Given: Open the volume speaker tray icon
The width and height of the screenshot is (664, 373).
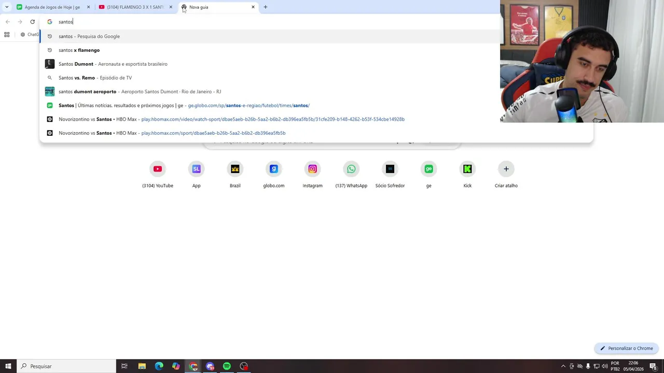Looking at the screenshot, I should point(605,366).
